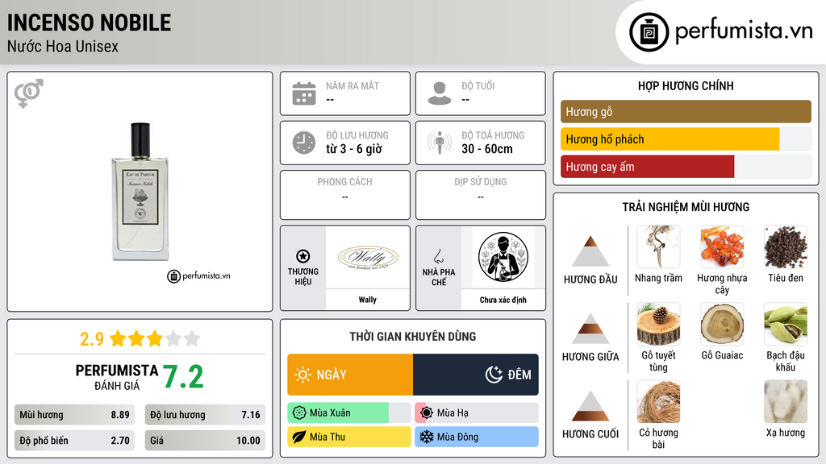Click the Độ phổ biến 2.70 score row
The width and height of the screenshot is (826, 464).
click(x=74, y=441)
